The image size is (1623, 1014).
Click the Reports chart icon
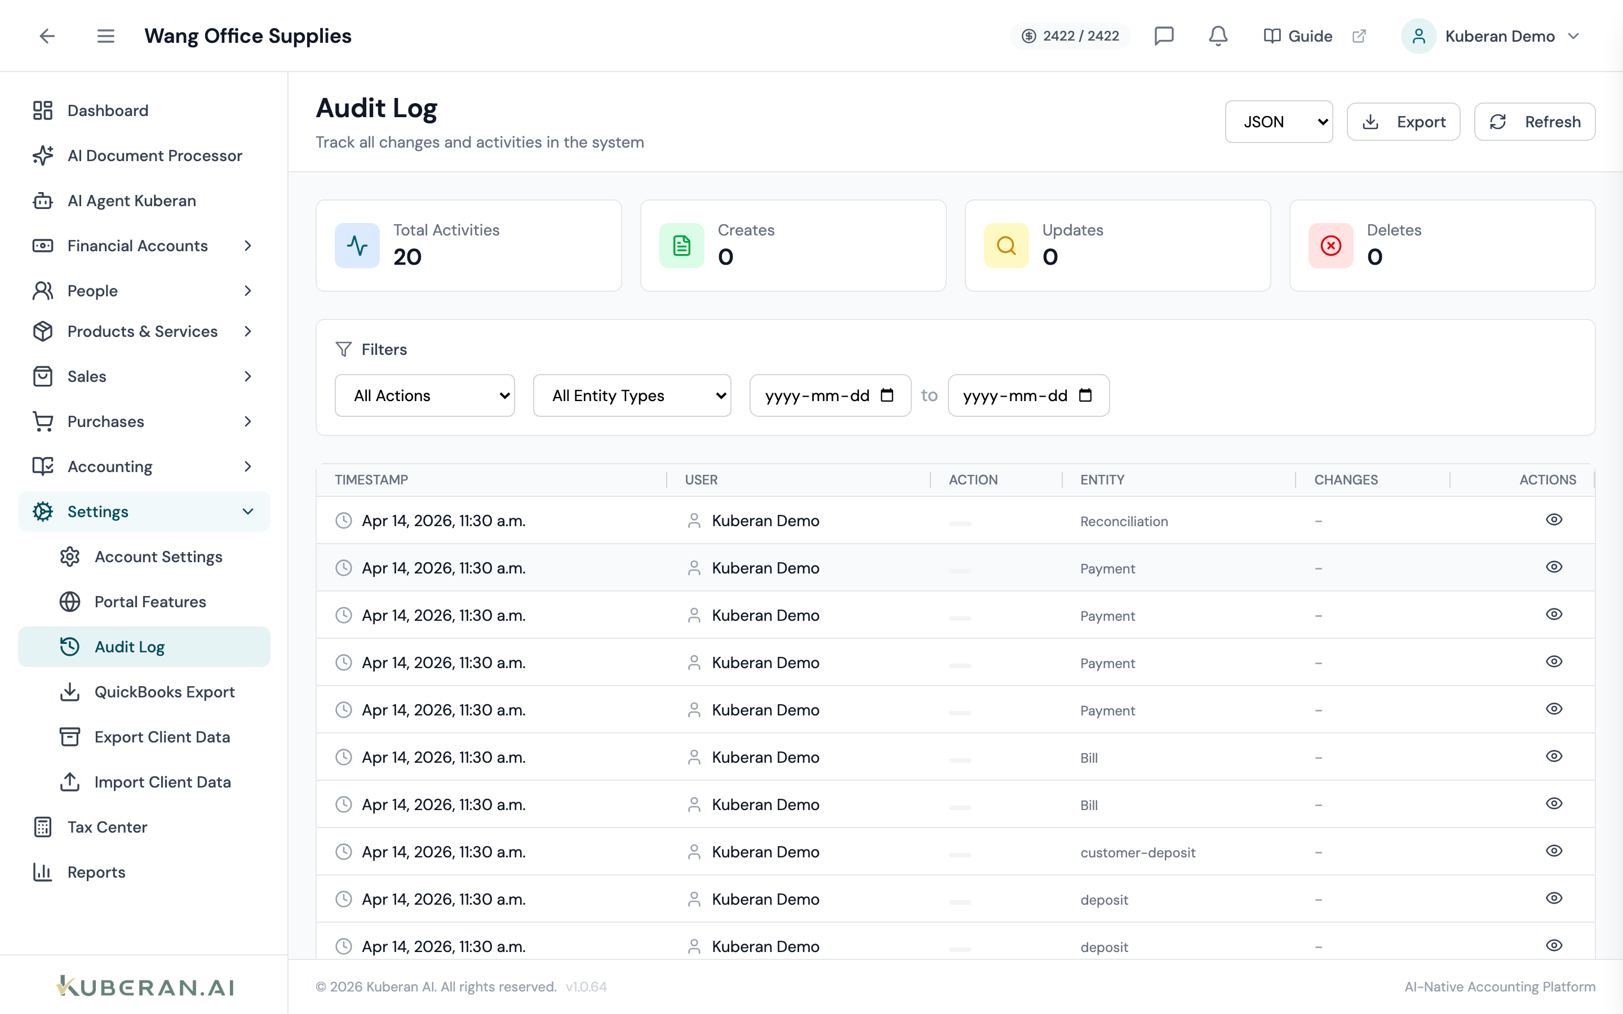click(x=43, y=872)
